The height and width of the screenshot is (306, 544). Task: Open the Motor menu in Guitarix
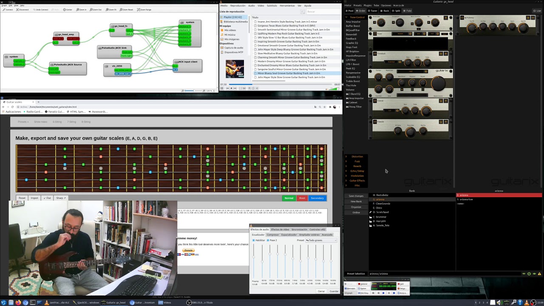tap(348, 6)
